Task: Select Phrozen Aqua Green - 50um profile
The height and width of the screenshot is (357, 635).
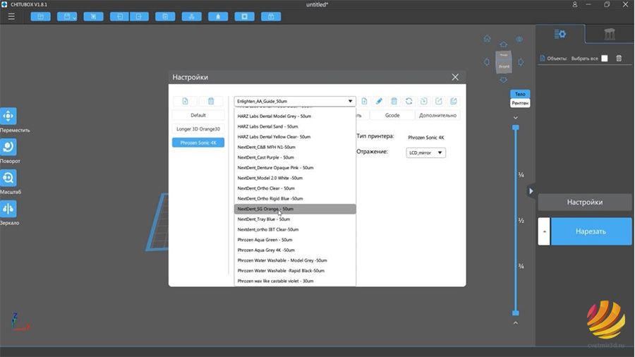Action: [x=295, y=240]
